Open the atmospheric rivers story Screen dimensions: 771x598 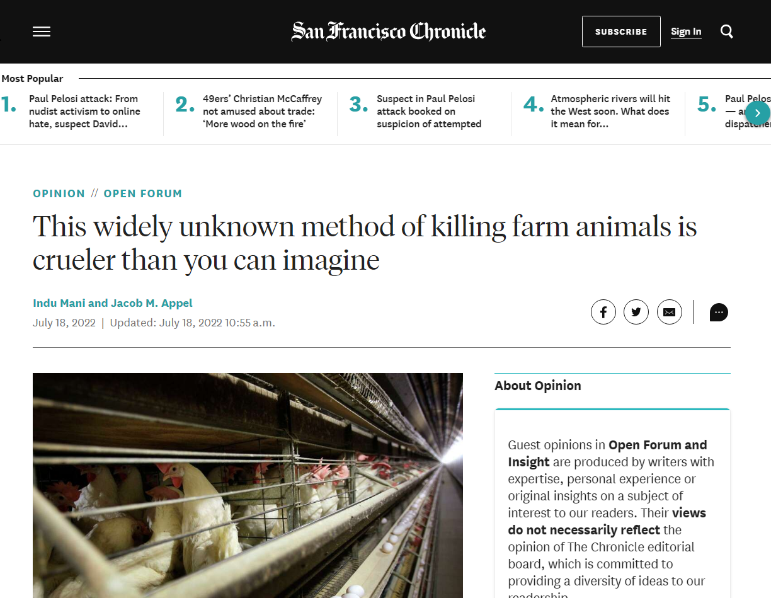pos(610,112)
